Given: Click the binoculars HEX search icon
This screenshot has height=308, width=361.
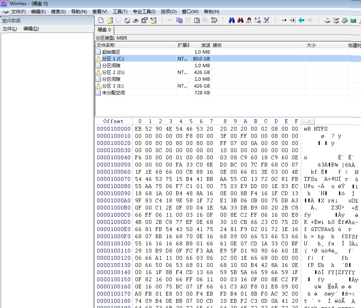Looking at the screenshot, I should point(249,20).
